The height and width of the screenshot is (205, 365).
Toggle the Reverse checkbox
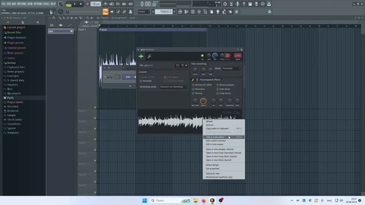(197, 93)
